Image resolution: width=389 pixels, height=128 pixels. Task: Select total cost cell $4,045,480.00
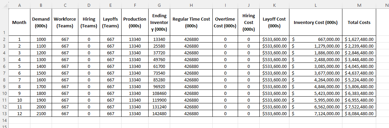pyautogui.click(x=359, y=66)
